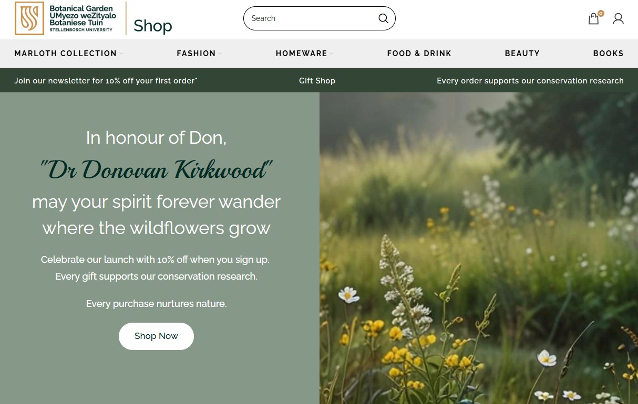This screenshot has width=638, height=404.
Task: Open the Beauty menu item
Action: click(x=522, y=54)
